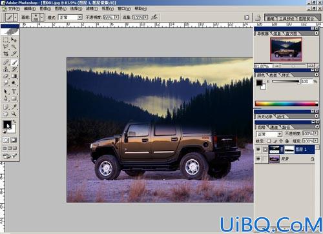
Task: Select the Zoom magnifier tool
Action: coord(14,113)
